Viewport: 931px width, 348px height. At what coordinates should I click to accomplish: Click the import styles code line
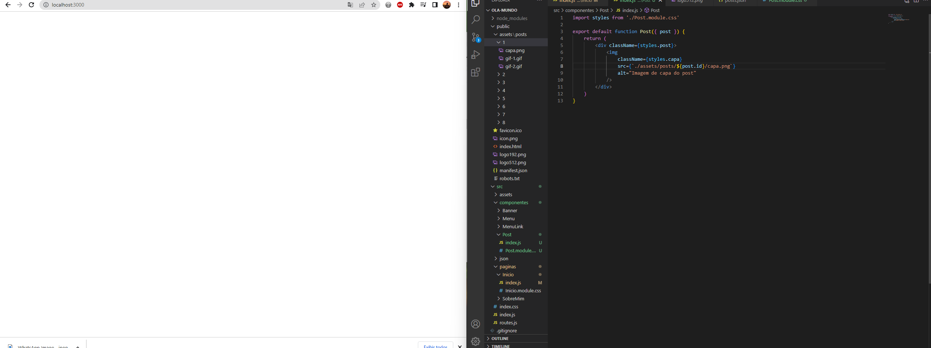coord(626,18)
